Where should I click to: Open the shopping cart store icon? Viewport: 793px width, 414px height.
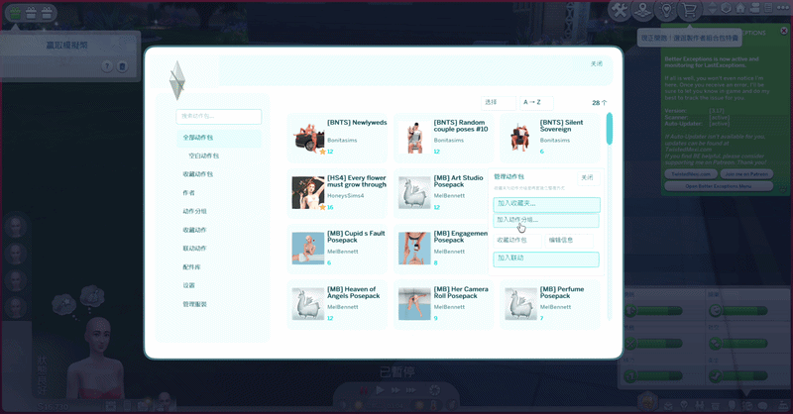point(690,10)
